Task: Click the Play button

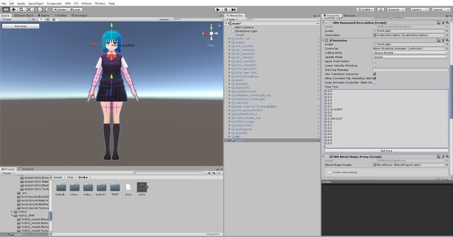Action: 218,9
